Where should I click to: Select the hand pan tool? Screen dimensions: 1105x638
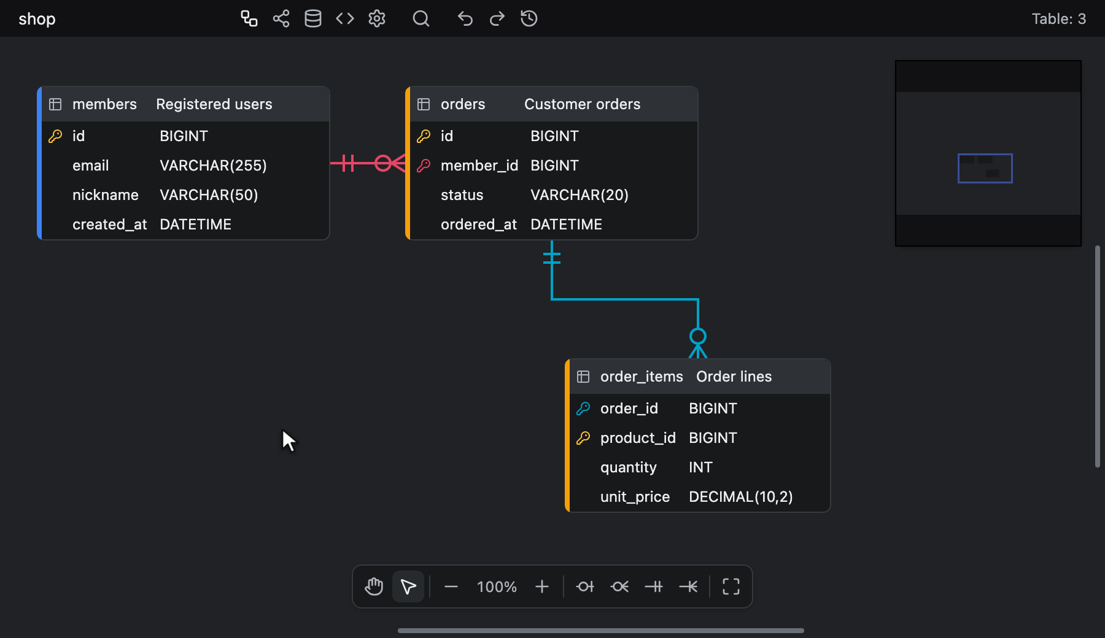[x=374, y=586]
